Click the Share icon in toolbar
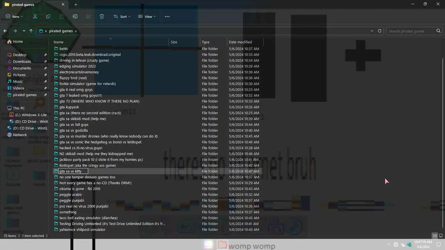445x250 pixels. pyautogui.click(x=88, y=16)
